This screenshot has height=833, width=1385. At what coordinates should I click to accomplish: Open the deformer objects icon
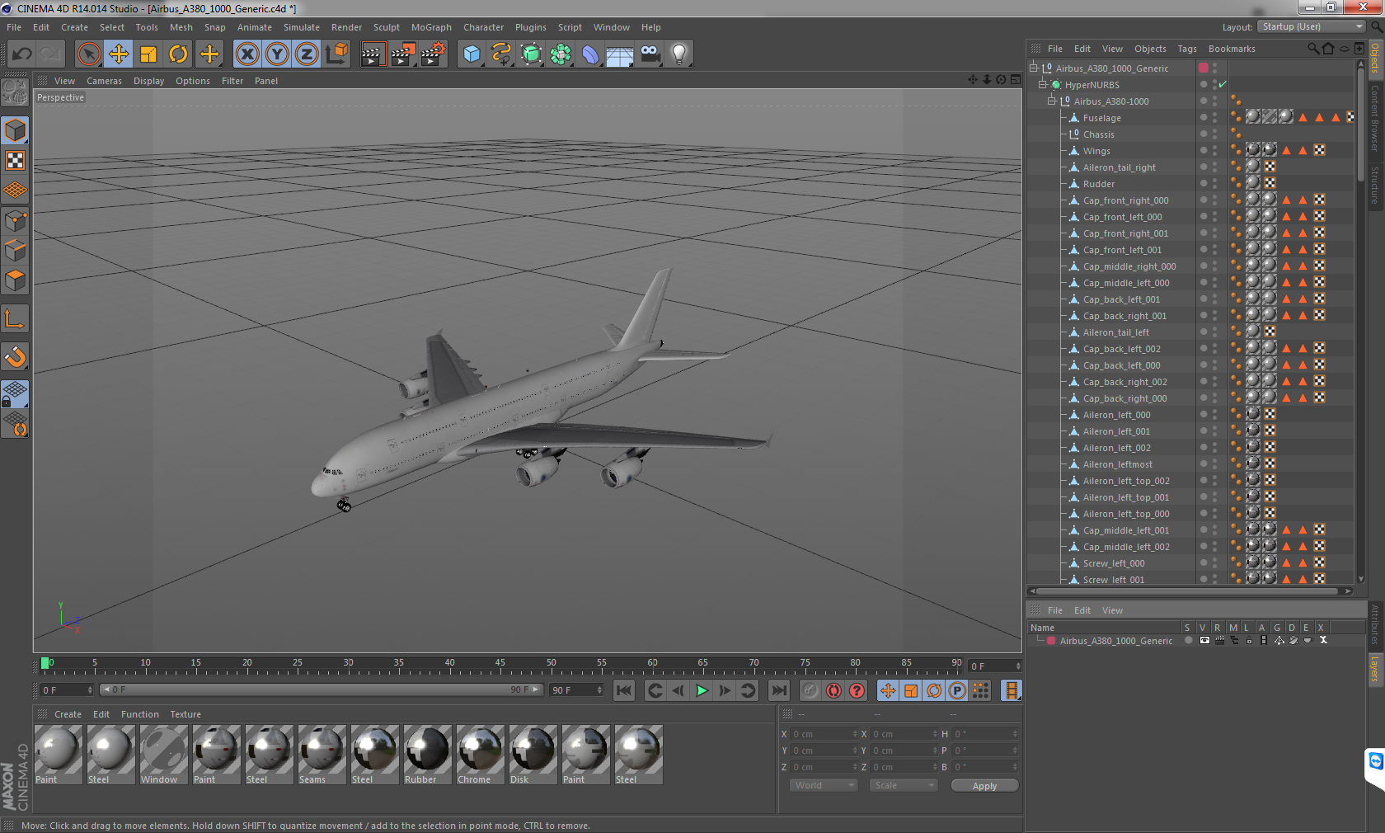click(x=590, y=54)
